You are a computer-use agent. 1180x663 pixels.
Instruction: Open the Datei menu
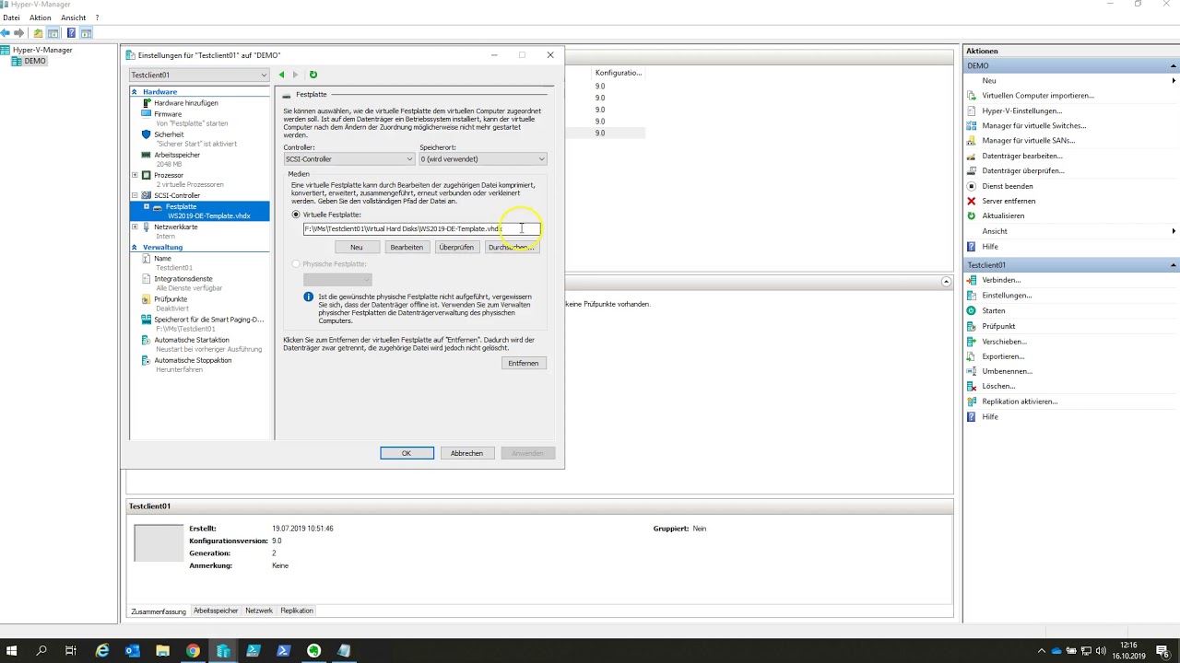click(x=11, y=17)
